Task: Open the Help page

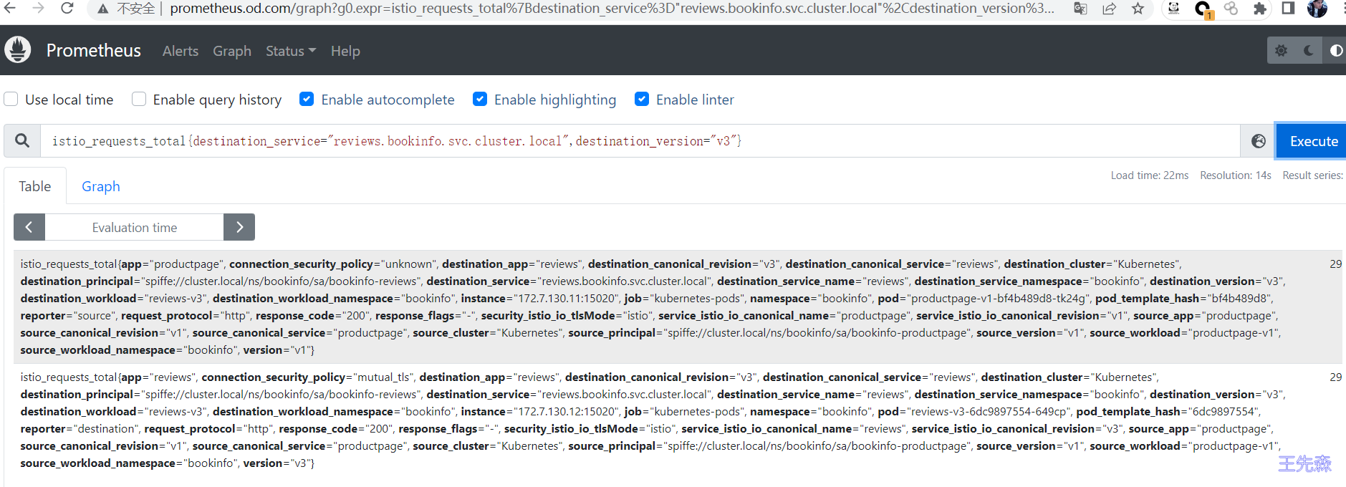Action: (x=345, y=51)
